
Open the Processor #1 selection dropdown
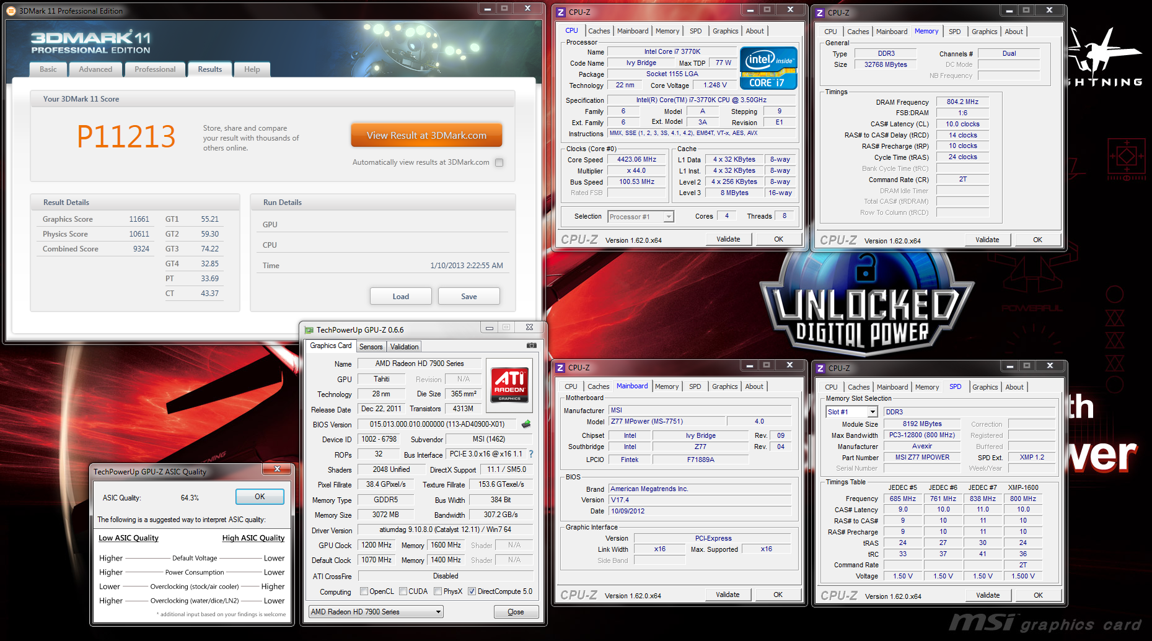coord(669,217)
